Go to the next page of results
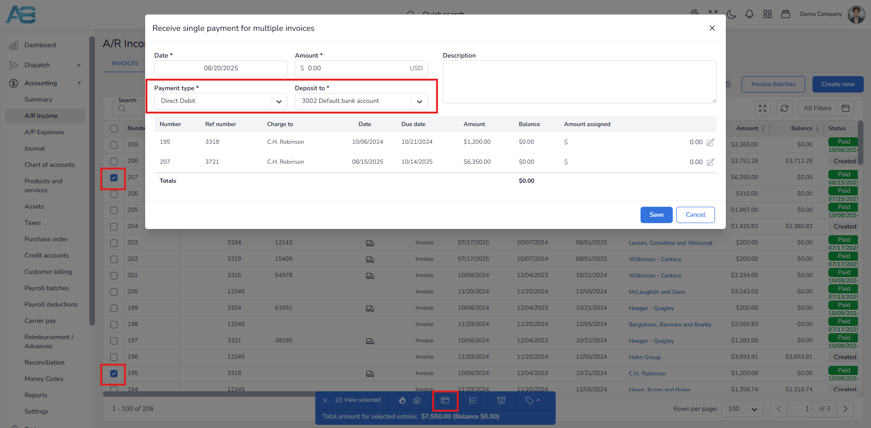The height and width of the screenshot is (428, 871). (846, 409)
